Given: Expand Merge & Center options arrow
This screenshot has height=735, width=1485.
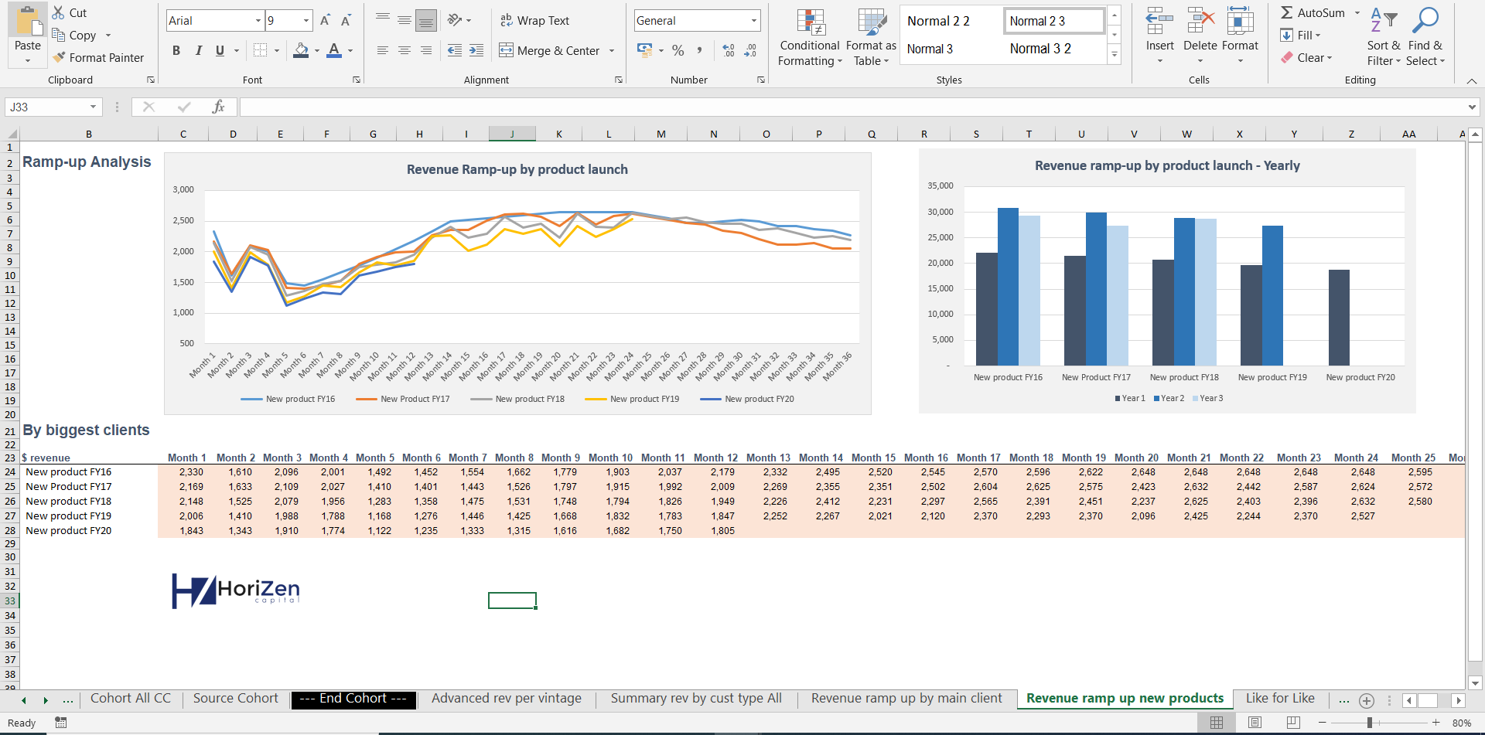Looking at the screenshot, I should click(x=612, y=51).
